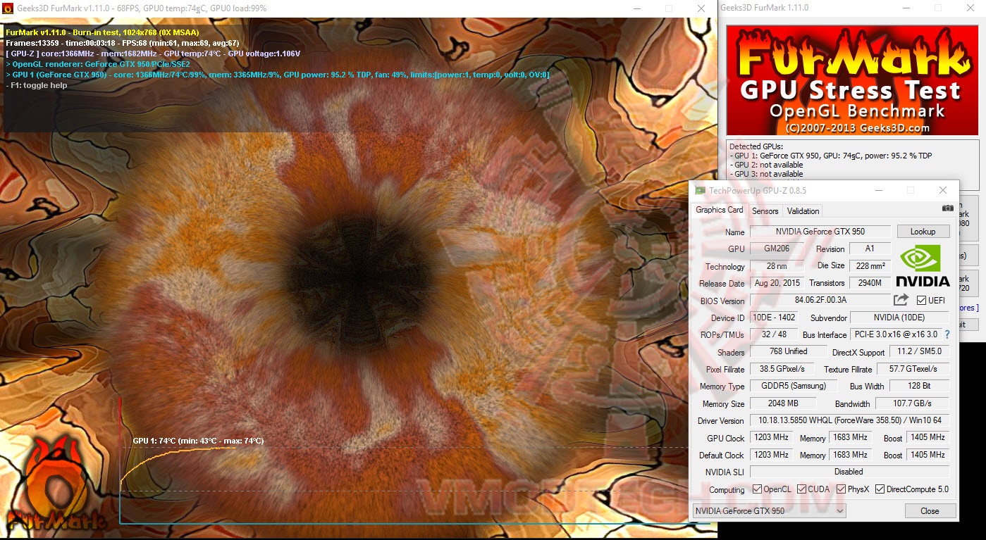
Task: Click the Subvendor field NVIDIA (10DE)
Action: pos(899,318)
